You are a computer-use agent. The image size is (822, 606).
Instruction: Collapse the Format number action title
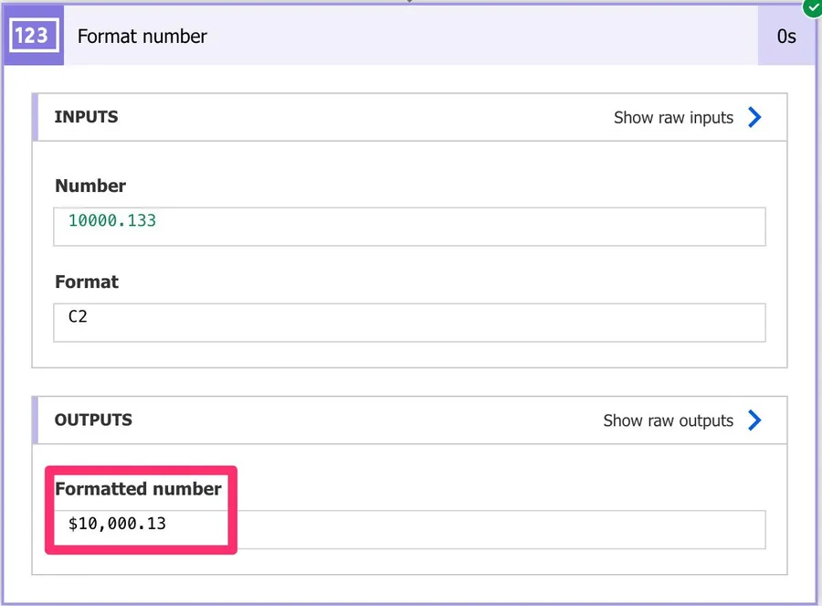coord(142,37)
